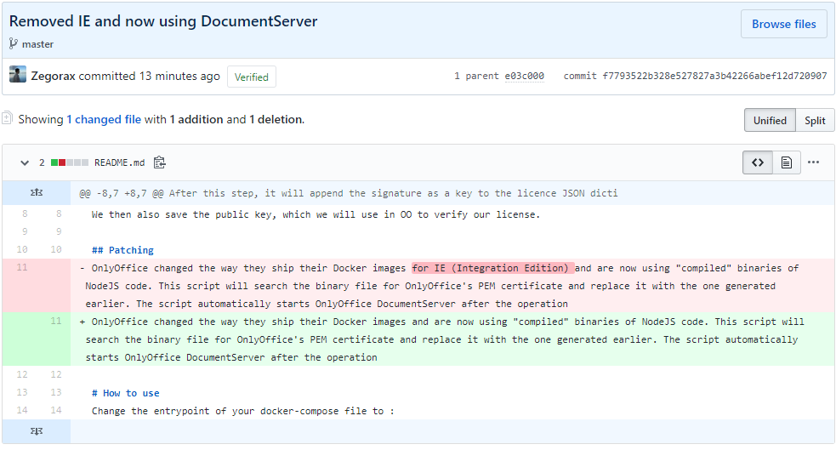Expand hidden lines above the hunk

coord(37,192)
